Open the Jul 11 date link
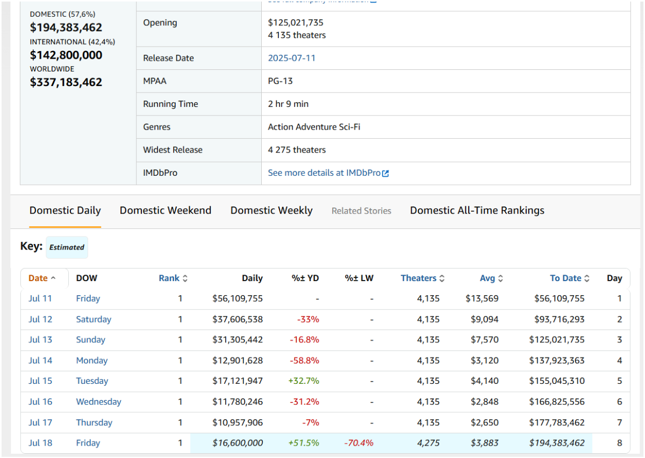 40,298
